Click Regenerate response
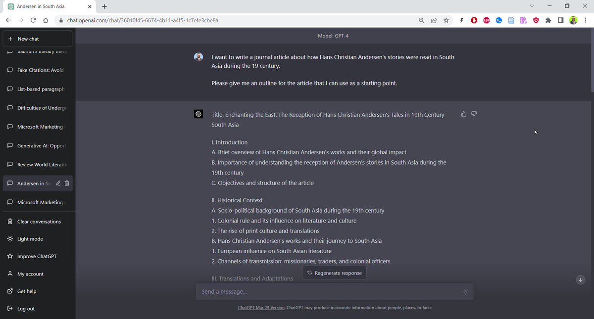 tap(335, 273)
